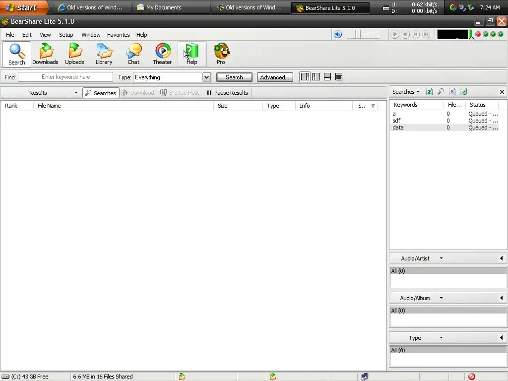The width and height of the screenshot is (508, 381).
Task: Select the first results layout icon
Action: pyautogui.click(x=305, y=77)
